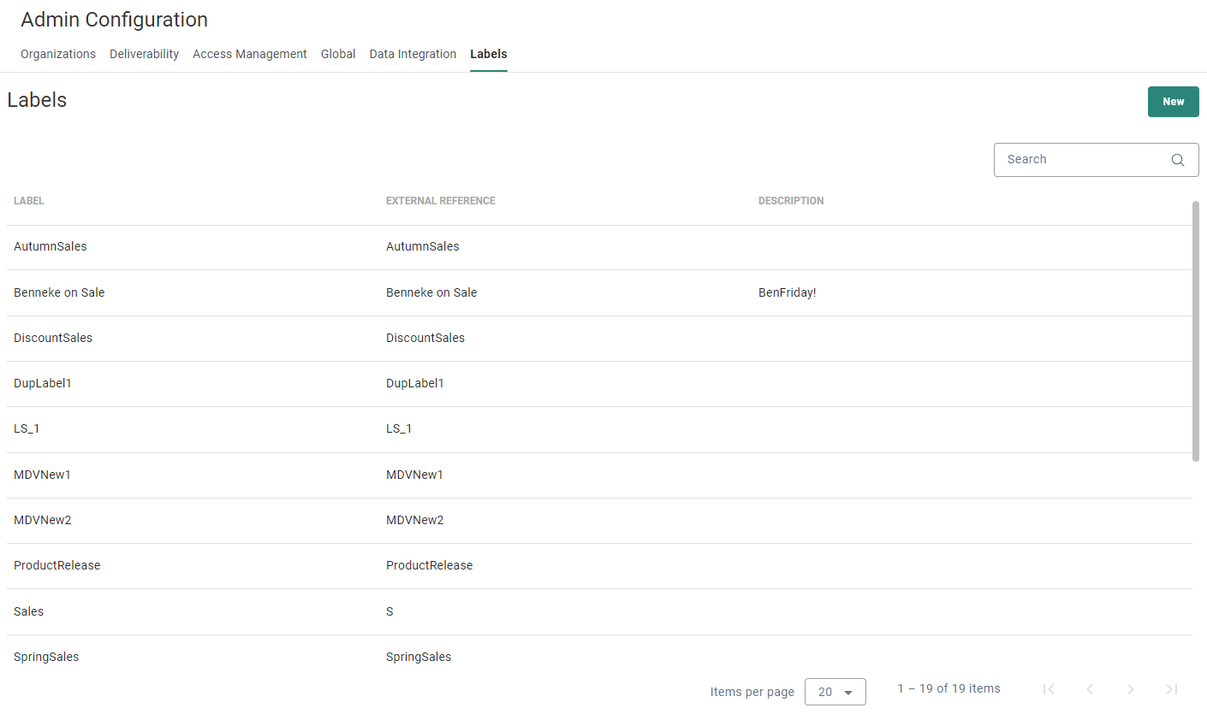1207x720 pixels.
Task: Click the New label button
Action: tap(1173, 102)
